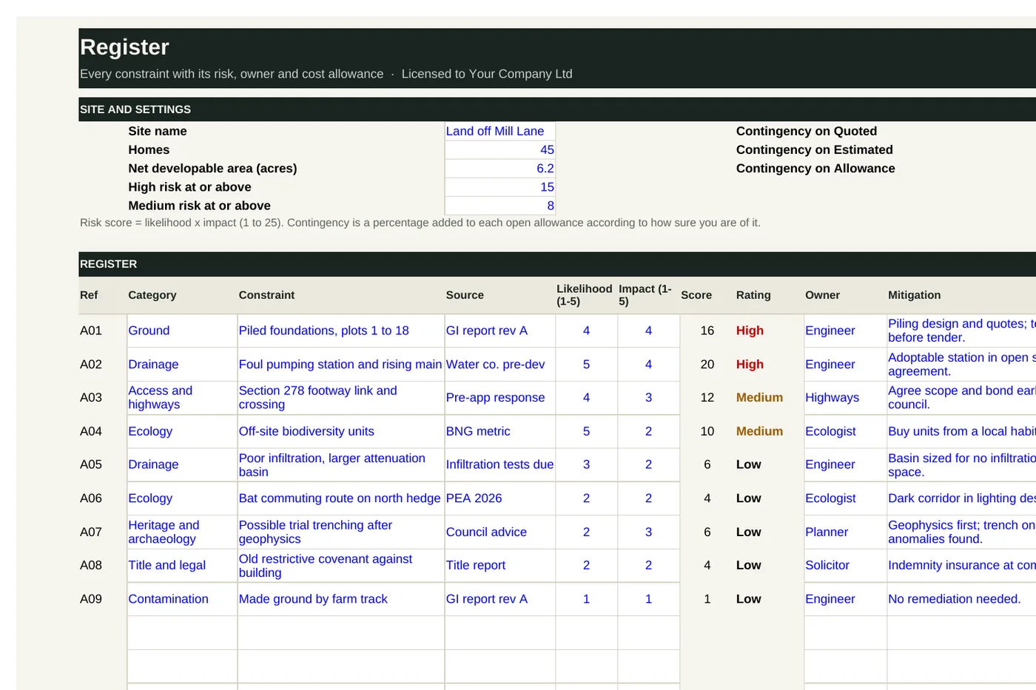Viewport: 1036px width, 690px height.
Task: Click the Highways owner cell
Action: point(845,398)
